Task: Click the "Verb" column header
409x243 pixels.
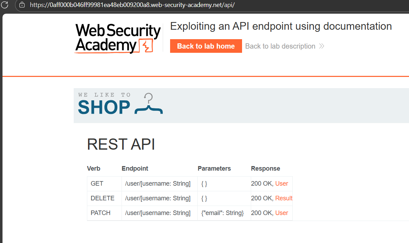Action: coord(93,168)
